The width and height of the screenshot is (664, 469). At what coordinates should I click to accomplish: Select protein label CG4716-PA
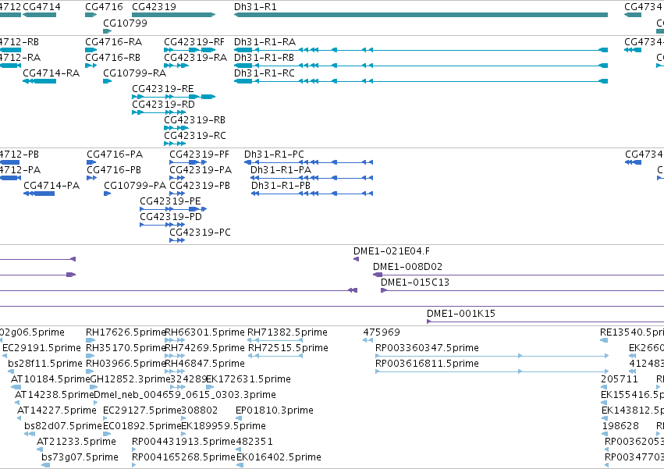(115, 155)
